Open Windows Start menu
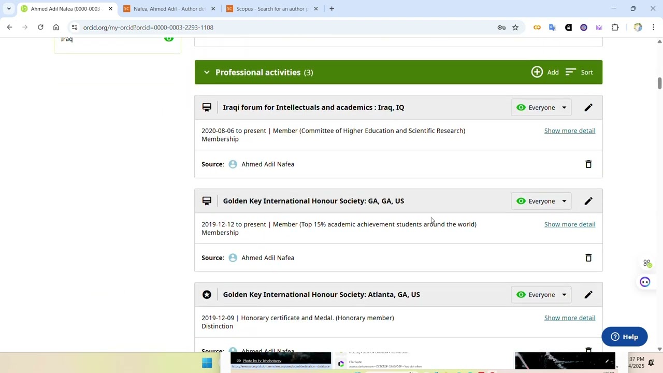 [x=207, y=363]
